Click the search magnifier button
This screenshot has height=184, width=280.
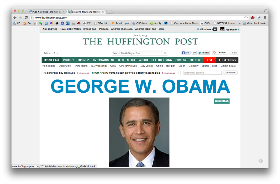coord(165,53)
